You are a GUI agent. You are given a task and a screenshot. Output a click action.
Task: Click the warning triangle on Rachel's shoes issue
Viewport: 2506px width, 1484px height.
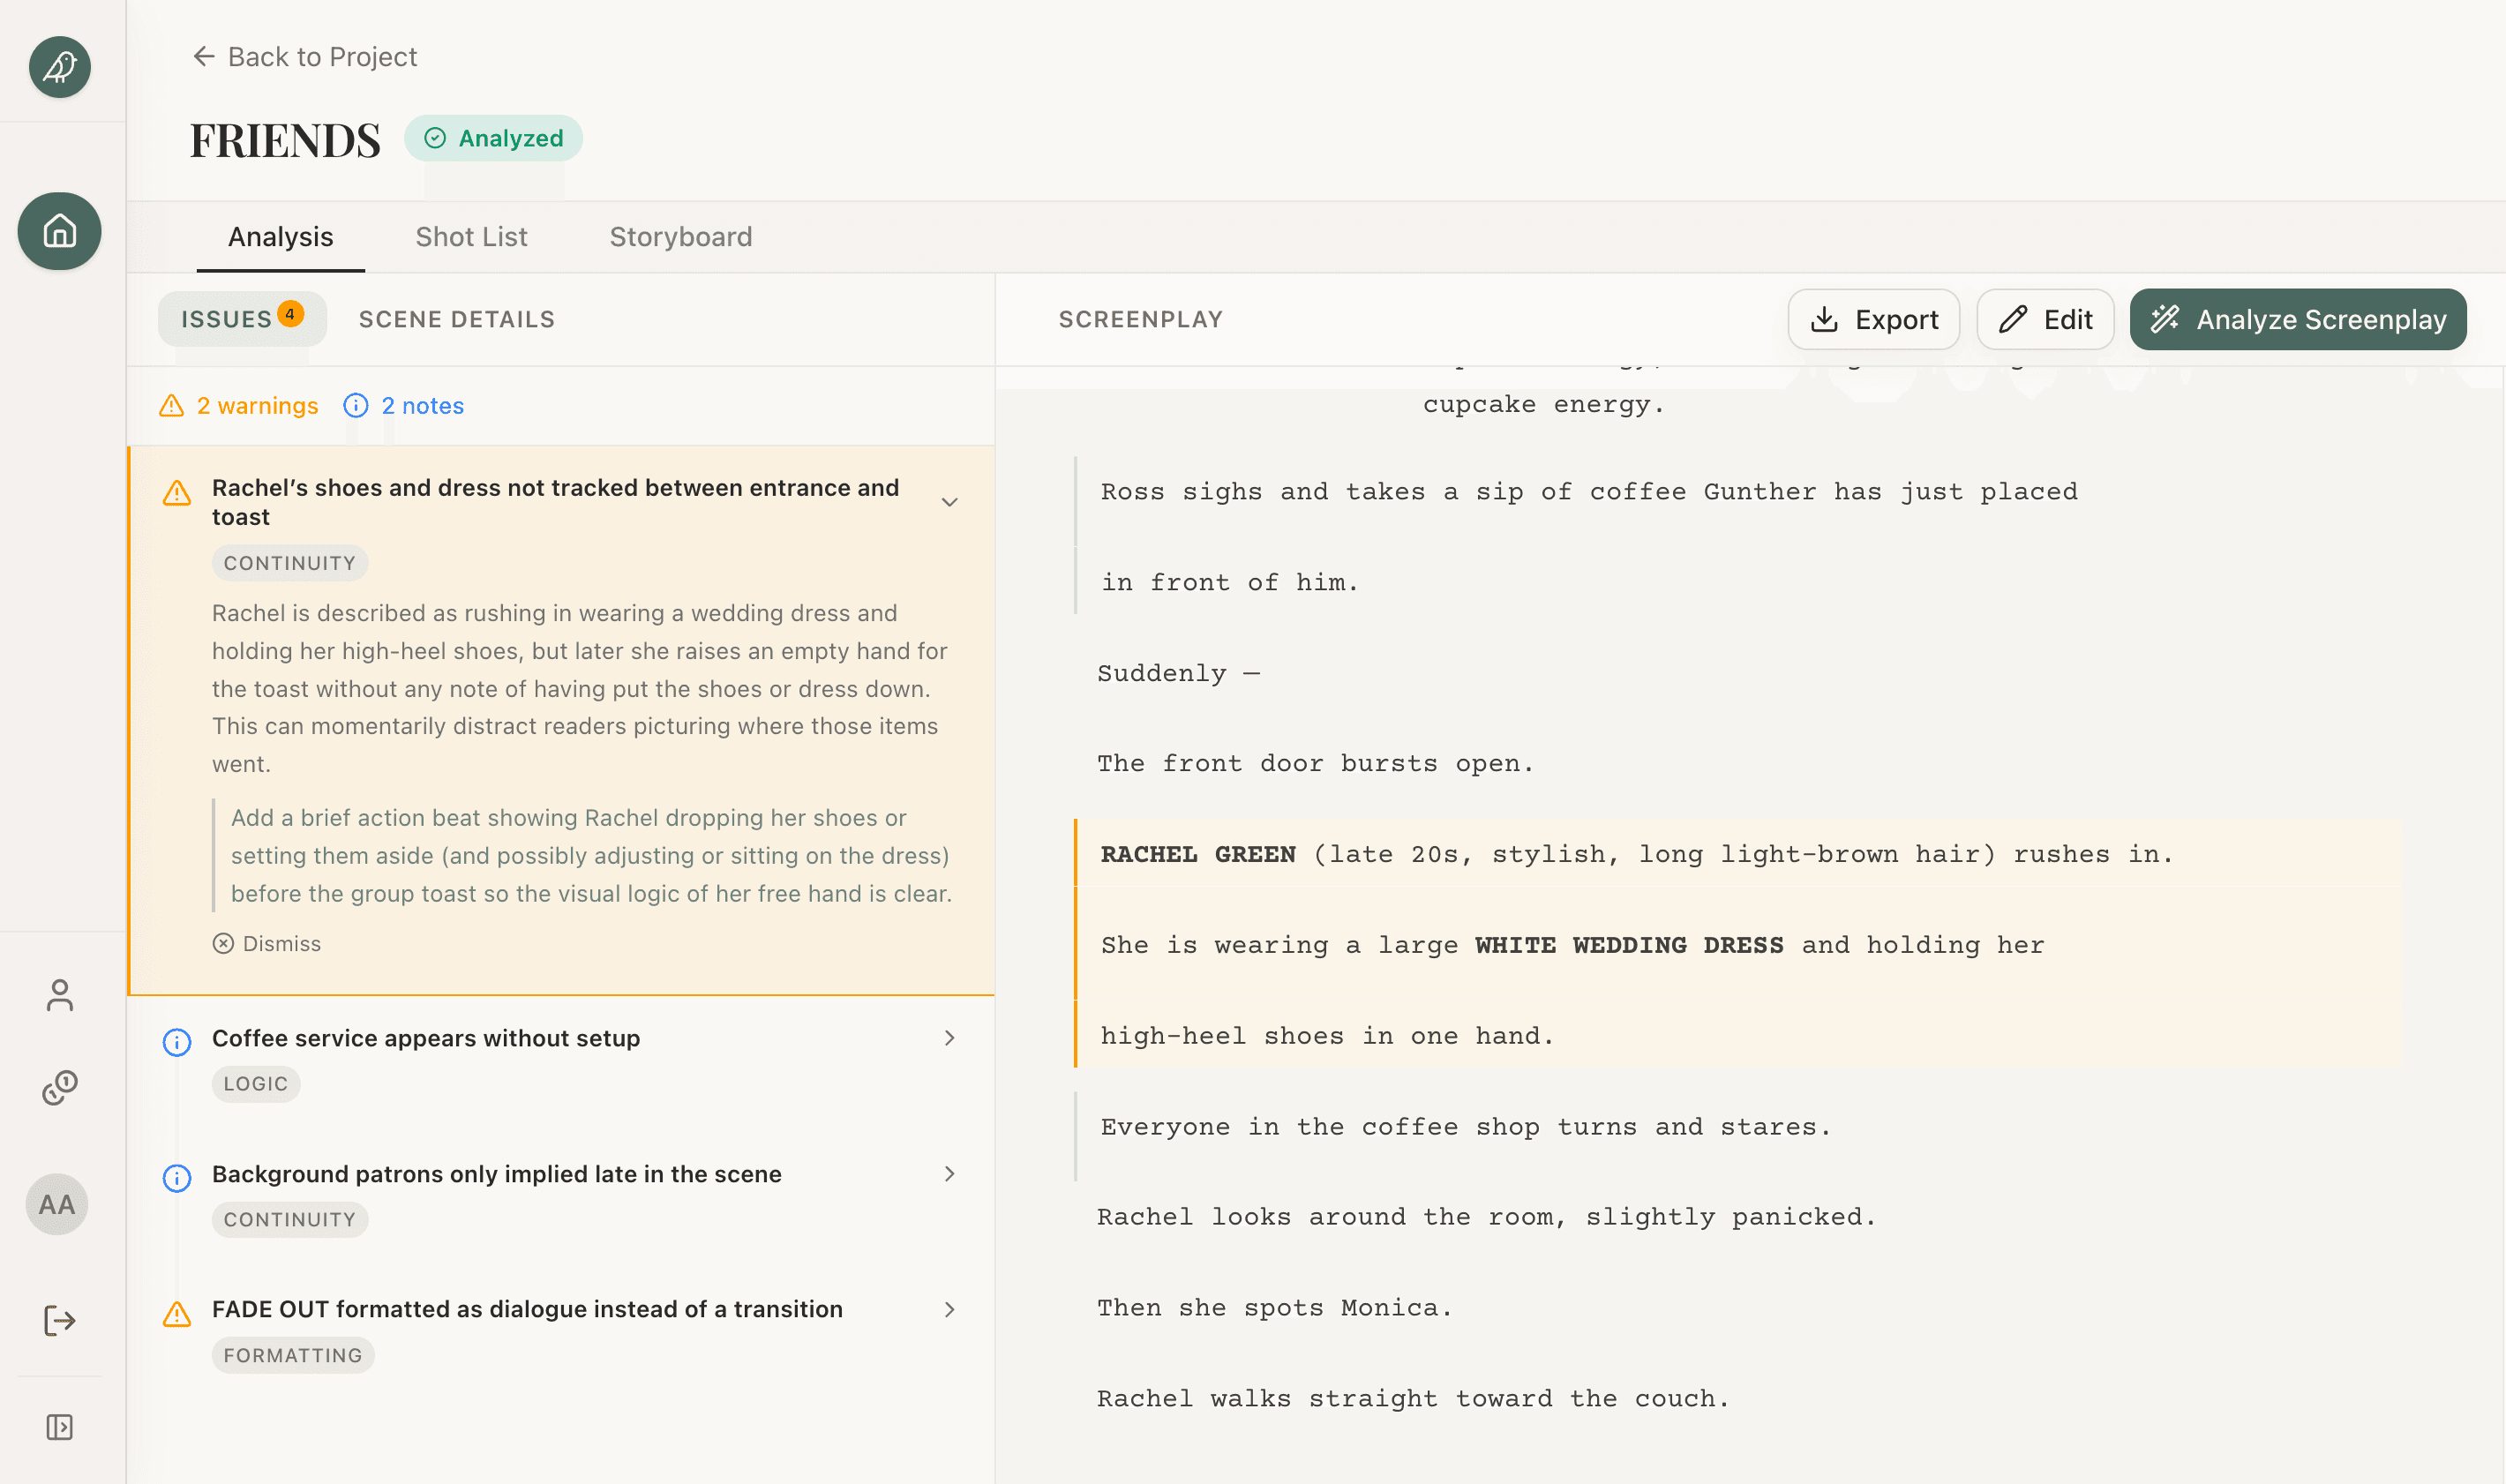point(177,493)
